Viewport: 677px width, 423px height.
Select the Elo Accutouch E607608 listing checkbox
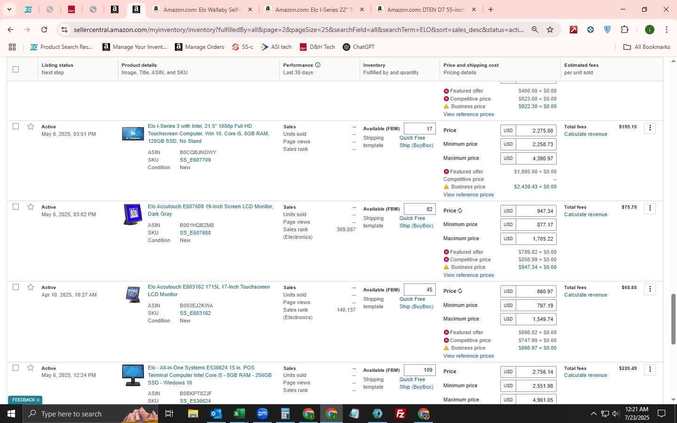(16, 206)
